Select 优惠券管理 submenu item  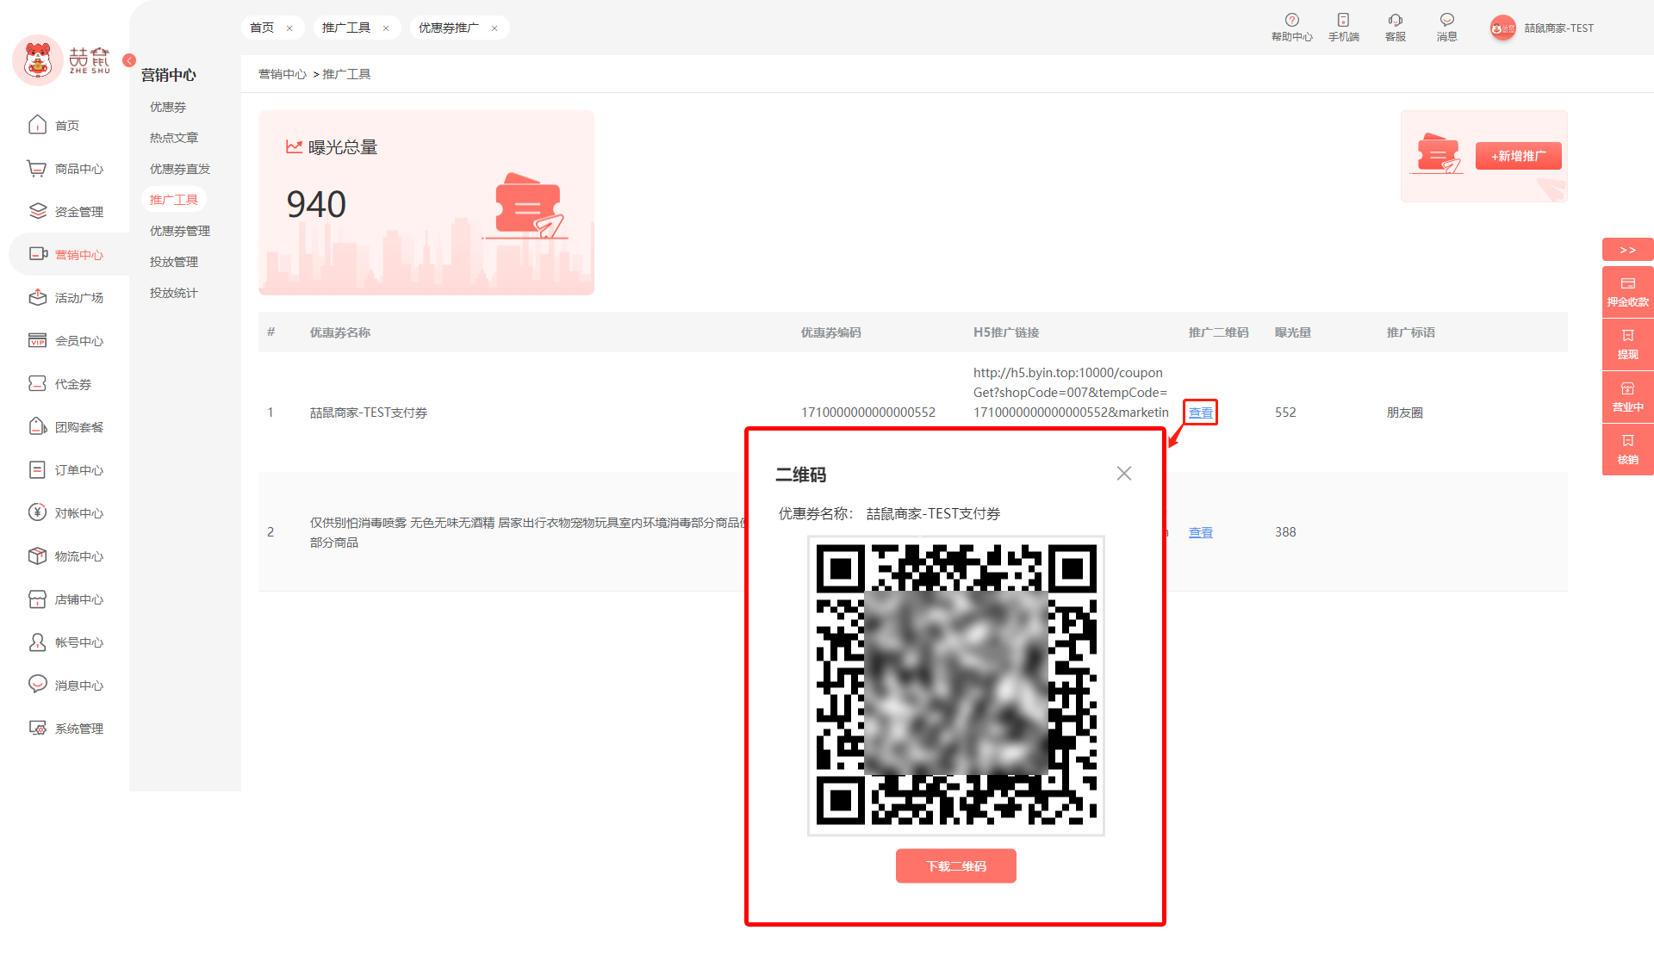pyautogui.click(x=179, y=231)
